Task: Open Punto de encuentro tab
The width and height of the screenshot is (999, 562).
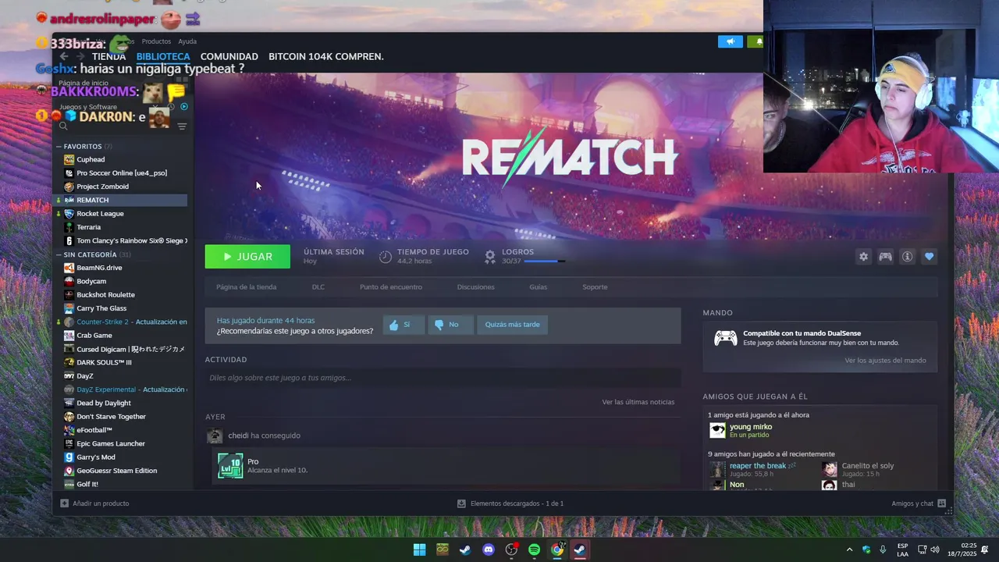Action: 391,287
